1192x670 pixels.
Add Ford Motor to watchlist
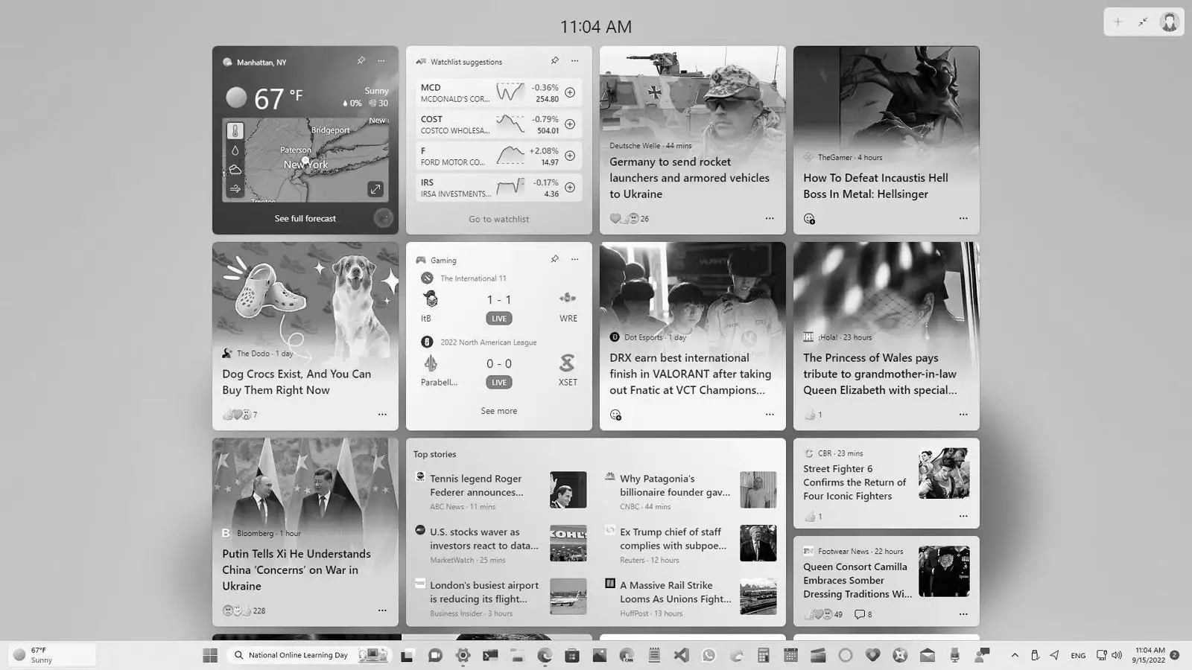click(570, 156)
